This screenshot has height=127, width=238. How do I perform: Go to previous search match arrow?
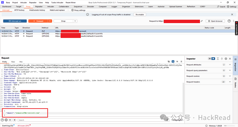pyautogui.click(x=10, y=120)
